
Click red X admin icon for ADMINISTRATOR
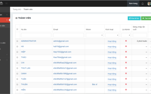pyautogui.click(x=126, y=41)
